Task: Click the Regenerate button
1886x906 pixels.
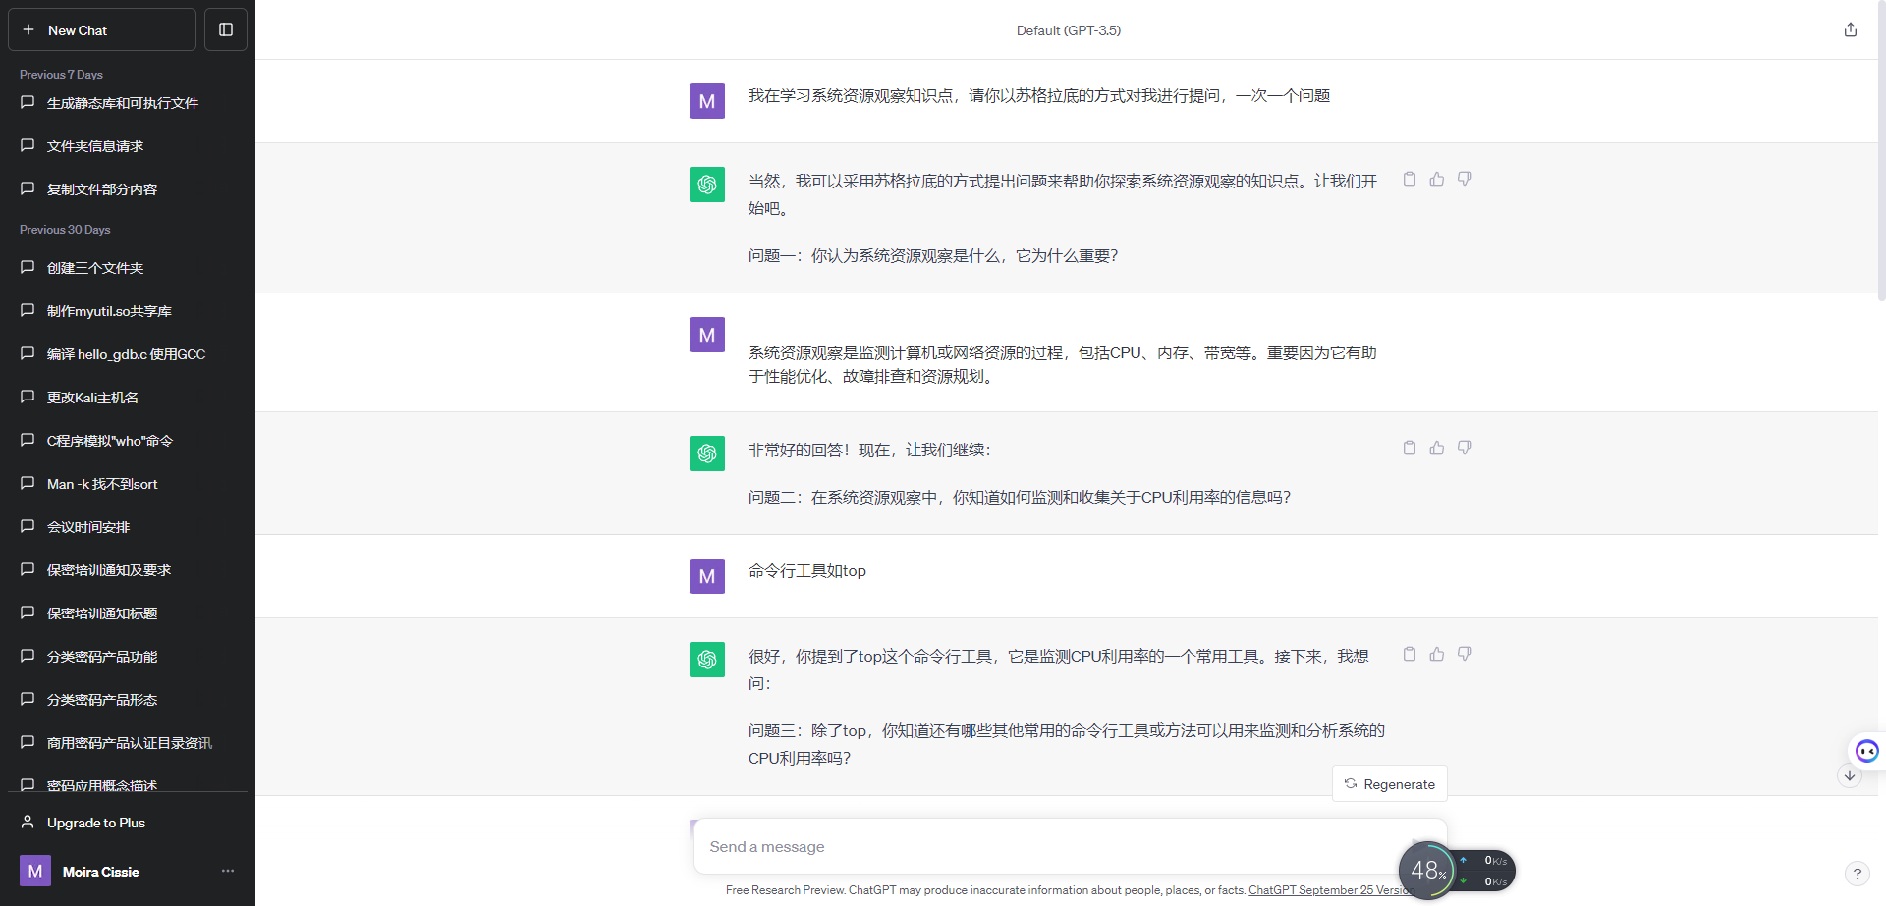Action: coord(1389,784)
